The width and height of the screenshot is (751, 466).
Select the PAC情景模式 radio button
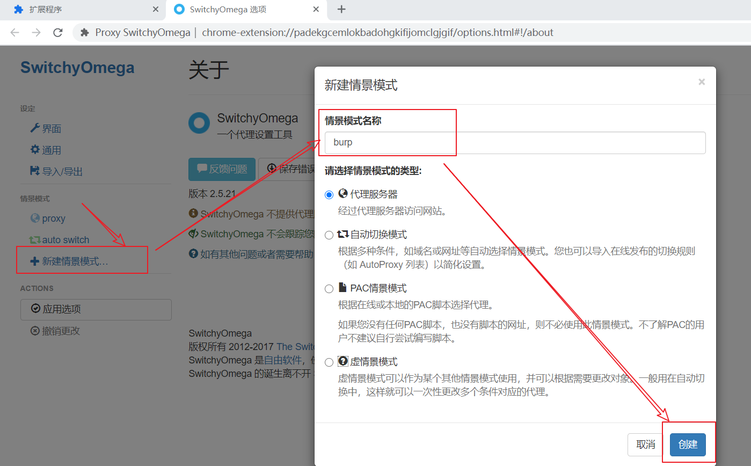click(x=329, y=288)
